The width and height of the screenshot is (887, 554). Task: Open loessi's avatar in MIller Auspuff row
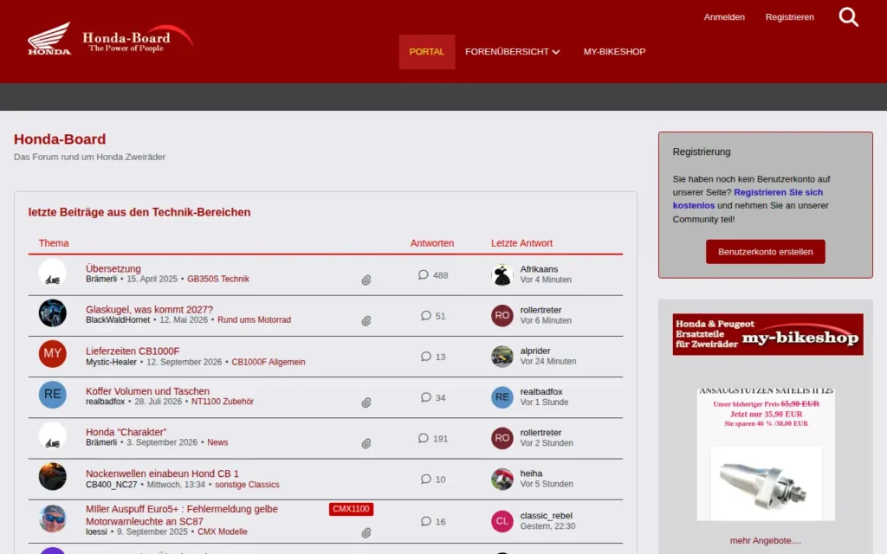point(53,519)
